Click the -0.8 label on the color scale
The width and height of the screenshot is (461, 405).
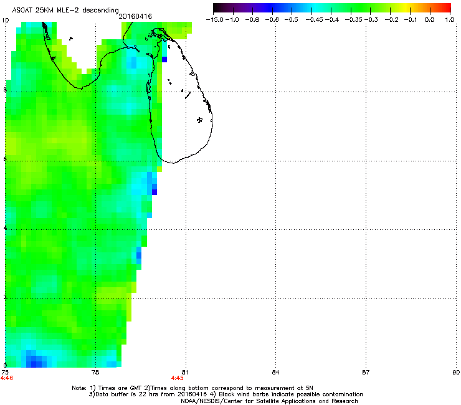252,20
